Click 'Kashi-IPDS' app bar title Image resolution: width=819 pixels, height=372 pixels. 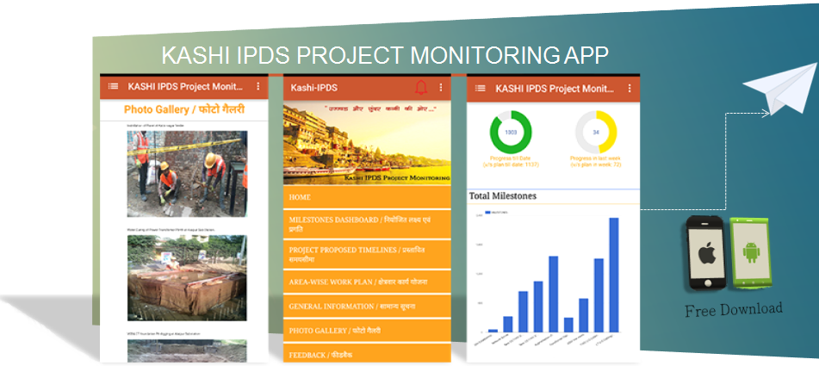[x=314, y=88]
